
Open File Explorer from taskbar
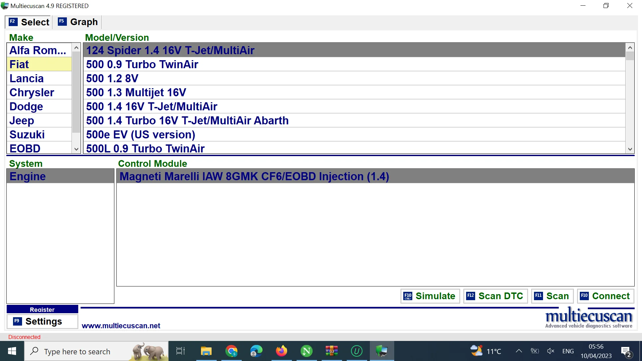(x=206, y=351)
